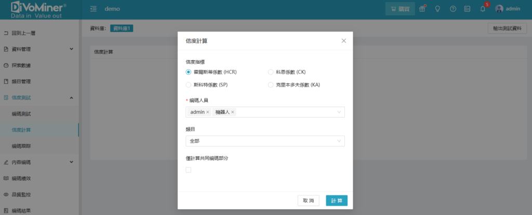Image resolution: width=532 pixels, height=215 pixels.
Task: Select the 科恩係數 (CK) radio option
Action: pos(270,72)
